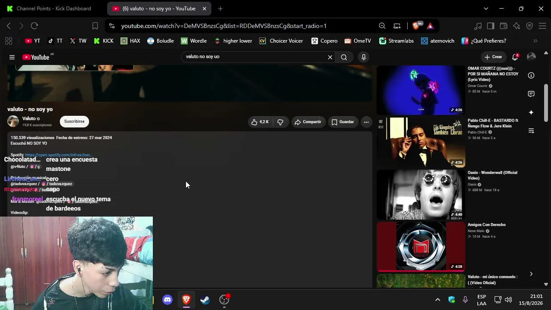Open the media control music note icon
Viewport: 551px width, 310px height.
[x=478, y=26]
